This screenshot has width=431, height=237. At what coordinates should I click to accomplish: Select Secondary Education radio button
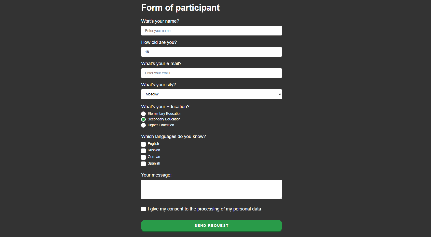coord(143,119)
